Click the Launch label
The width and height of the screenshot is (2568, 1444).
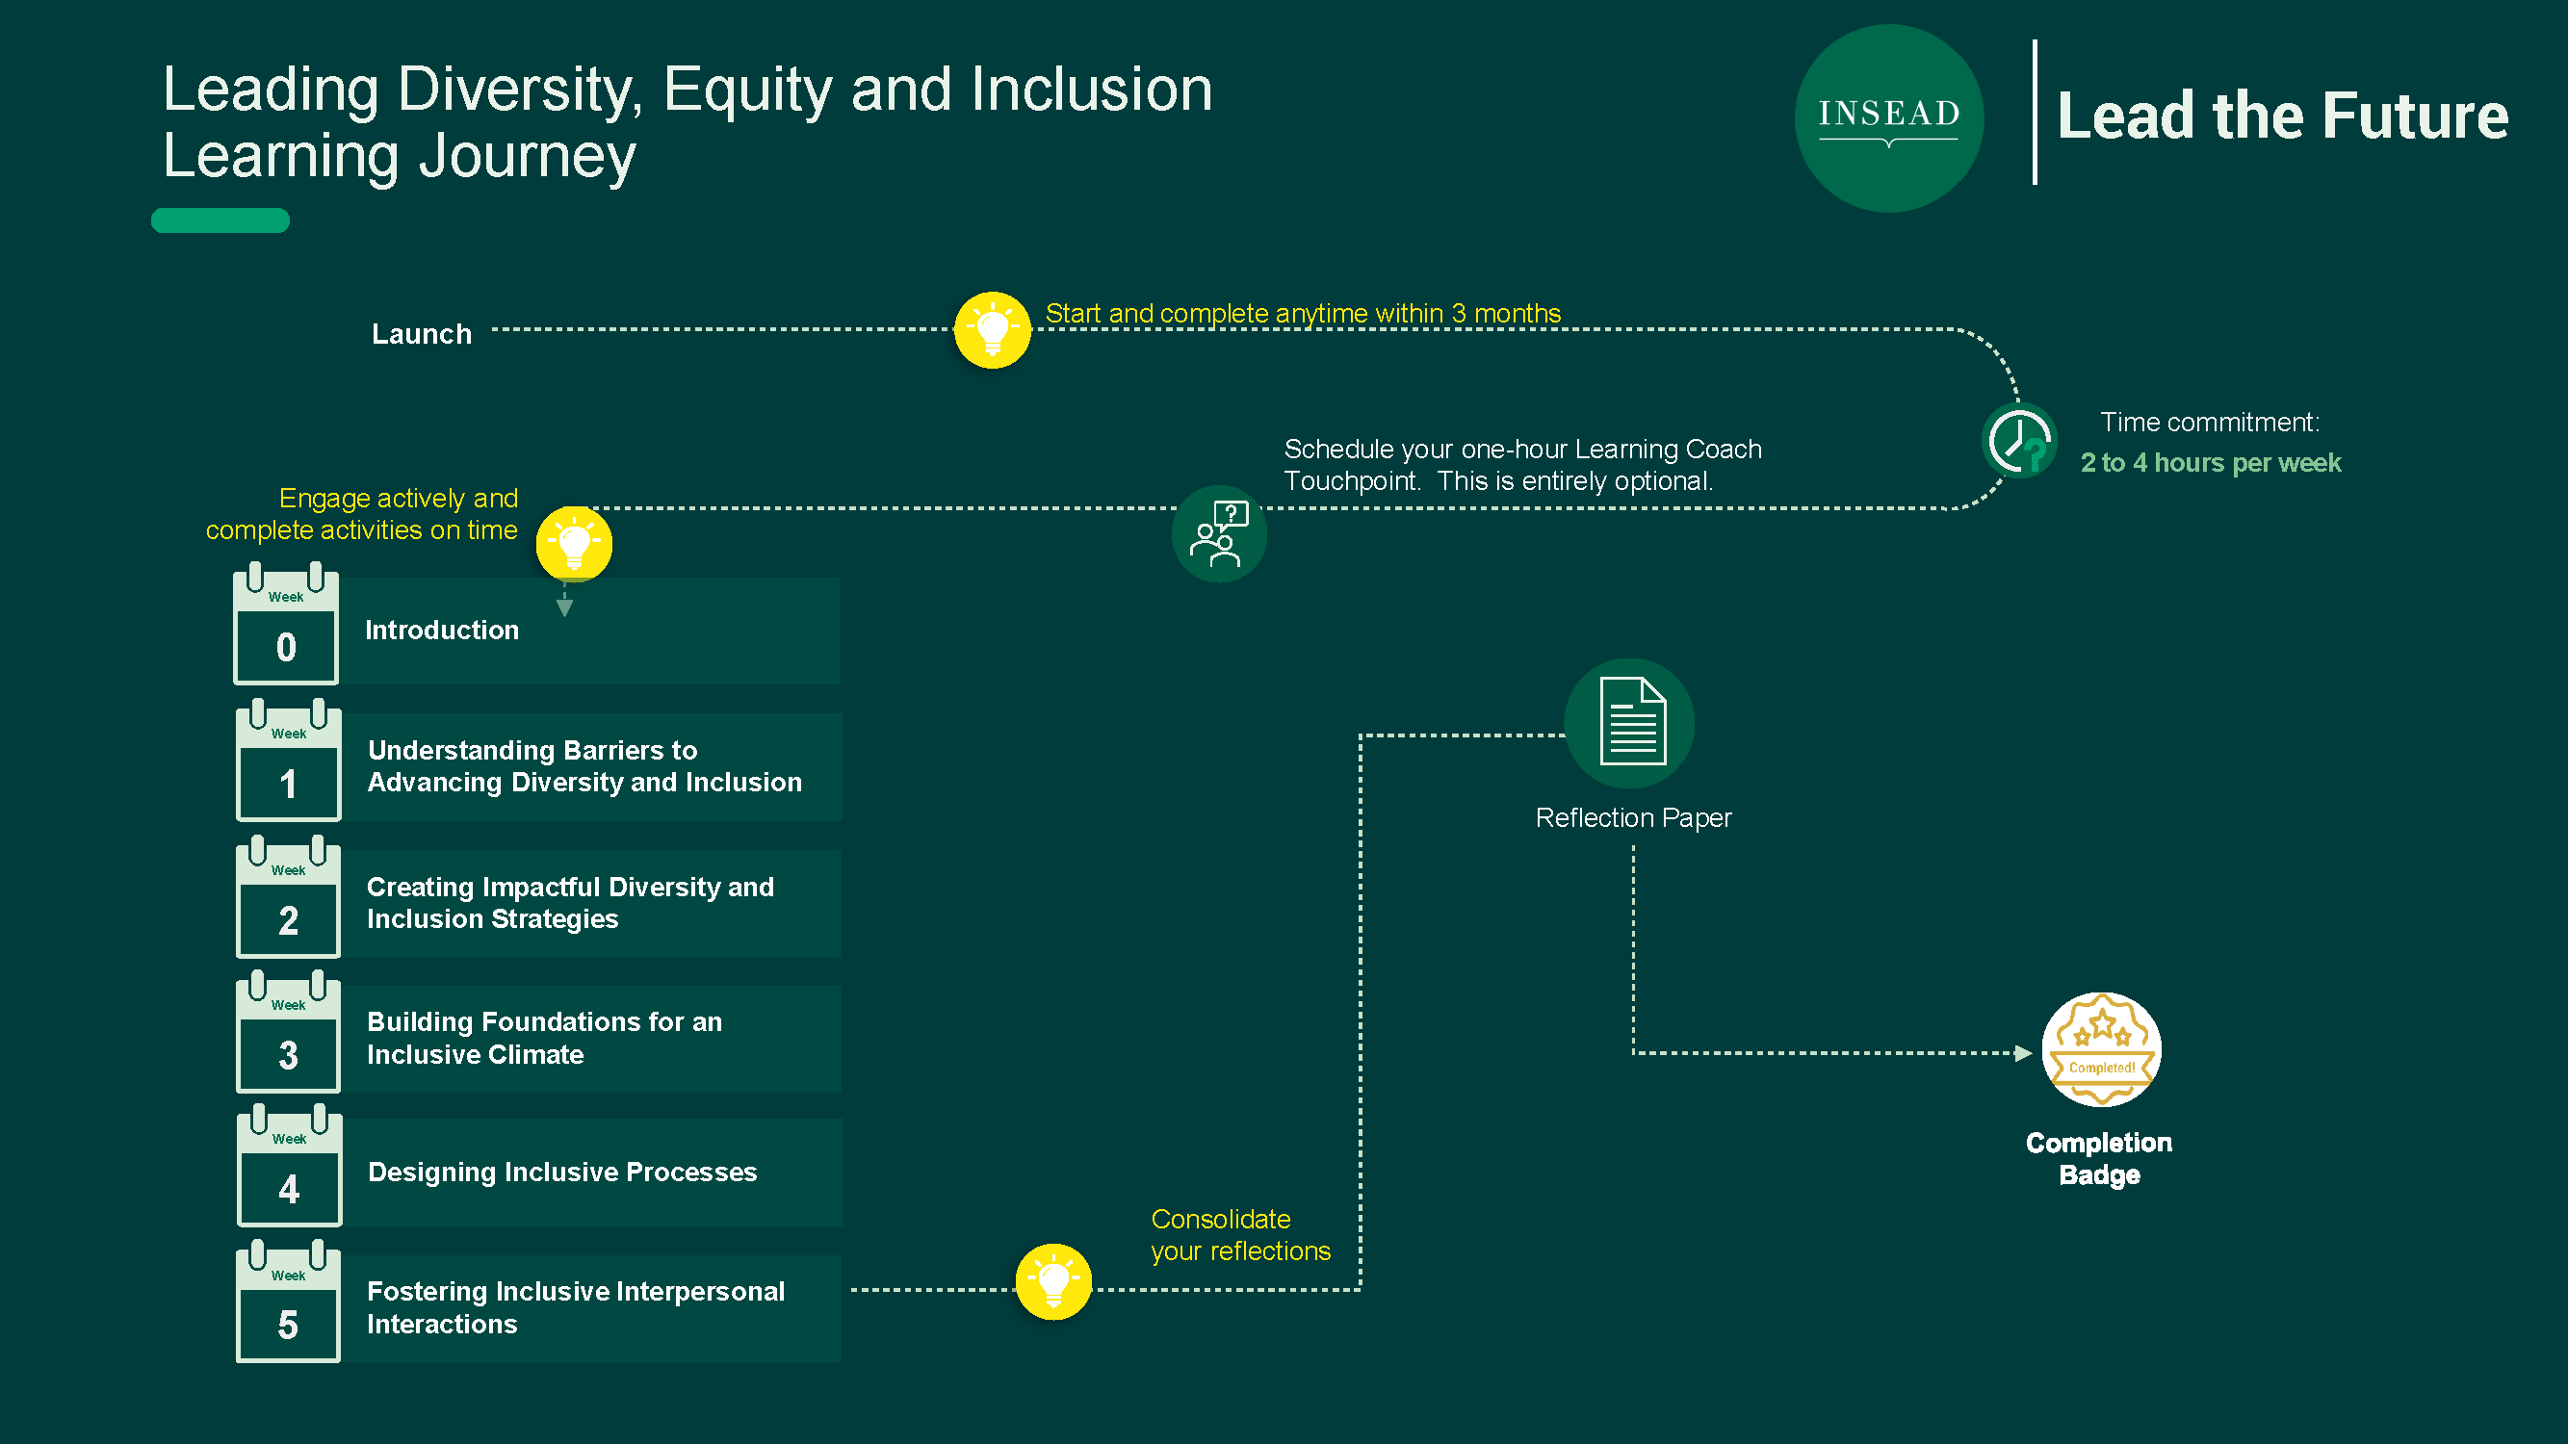pos(422,334)
